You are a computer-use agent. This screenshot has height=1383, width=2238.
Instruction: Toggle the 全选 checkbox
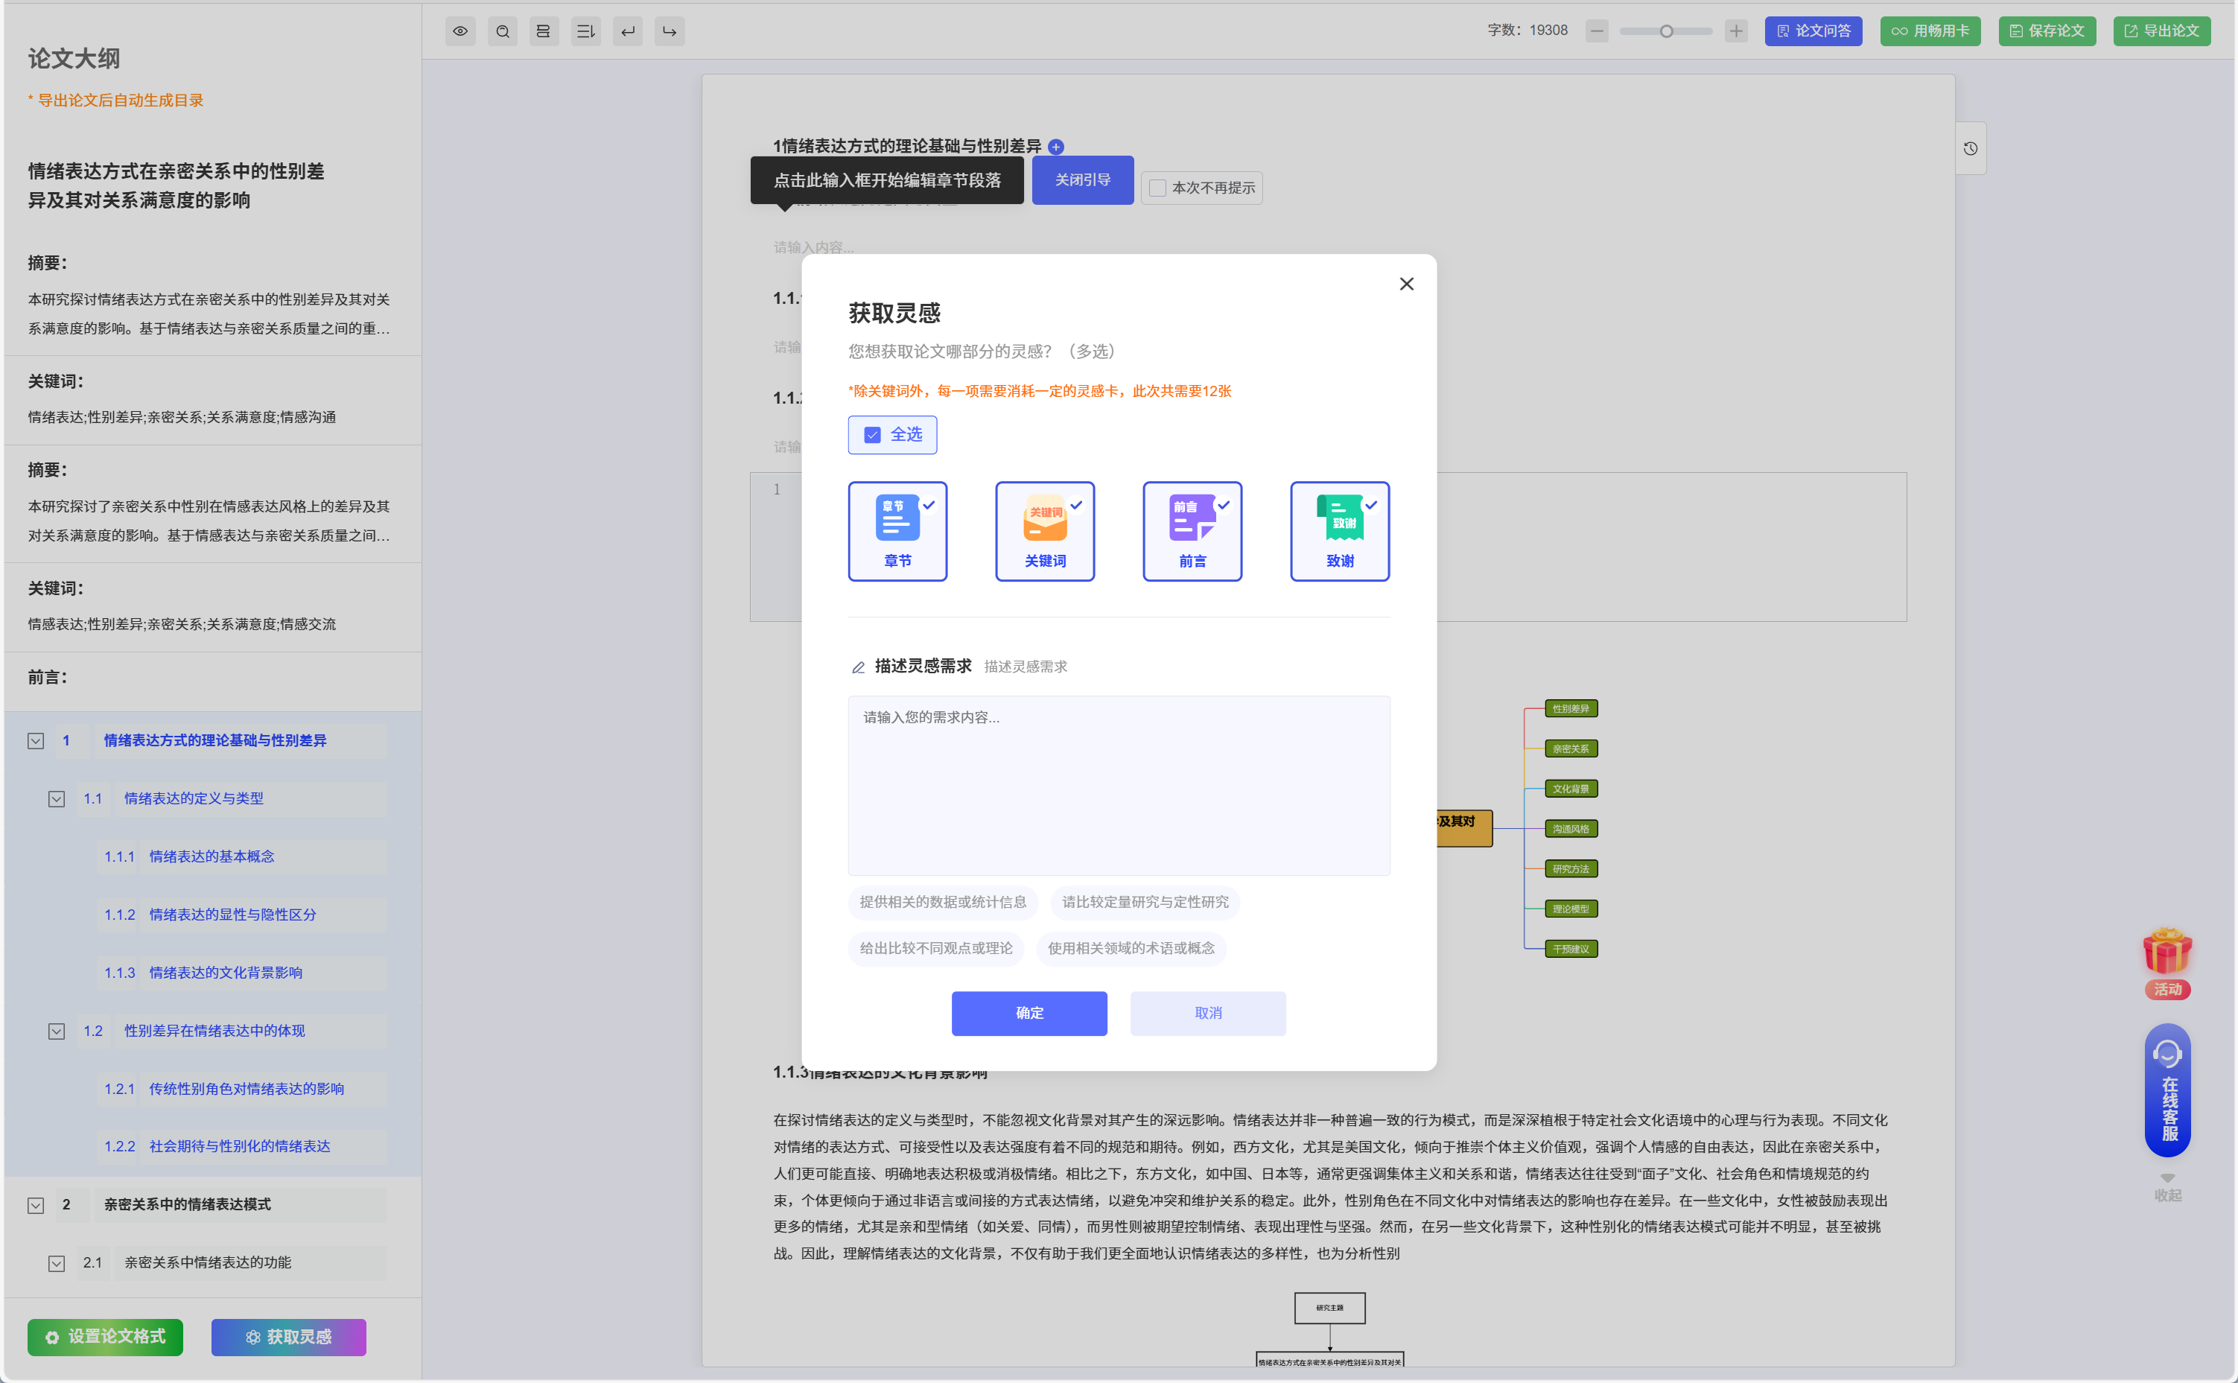(873, 434)
